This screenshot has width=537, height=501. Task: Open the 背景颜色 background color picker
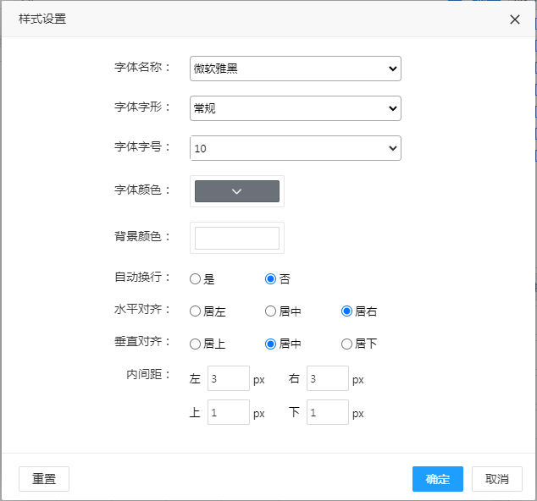[x=237, y=239]
